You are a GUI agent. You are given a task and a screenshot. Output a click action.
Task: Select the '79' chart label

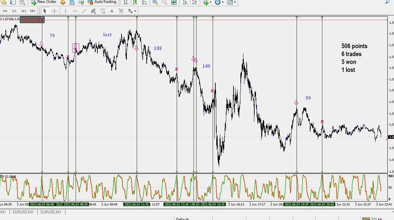point(52,36)
